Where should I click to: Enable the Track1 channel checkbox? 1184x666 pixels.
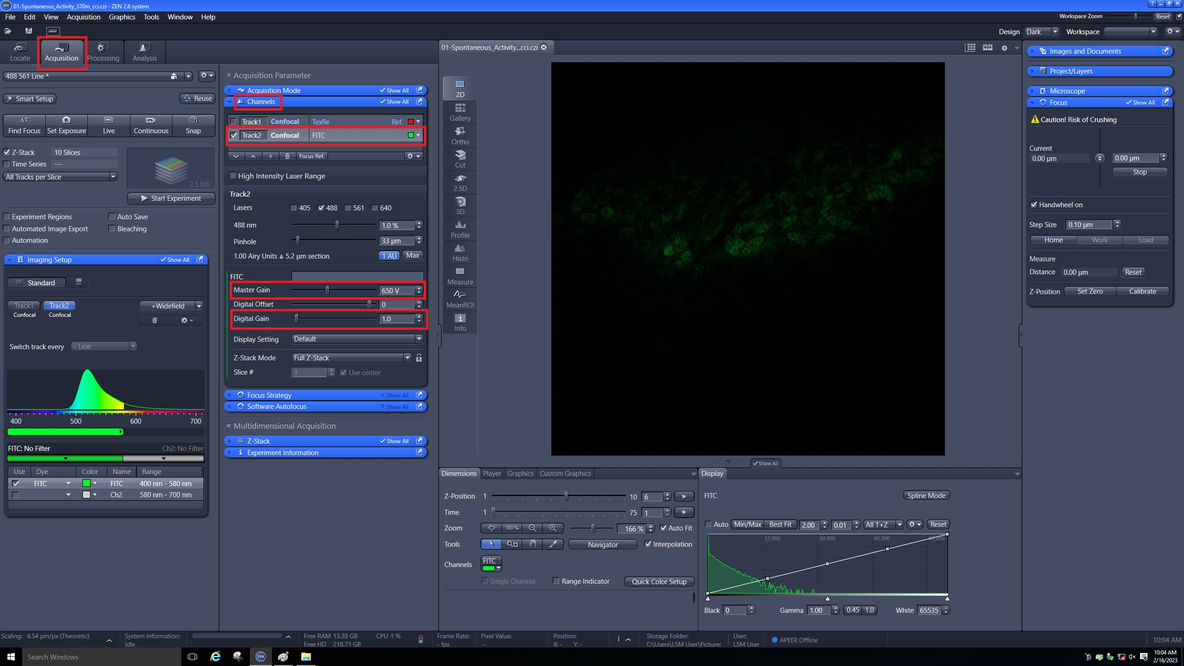pyautogui.click(x=234, y=122)
